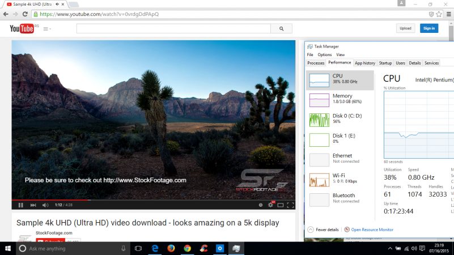Mute tab via speaker icon
Viewport: 454px width, 255px height.
click(x=57, y=4)
